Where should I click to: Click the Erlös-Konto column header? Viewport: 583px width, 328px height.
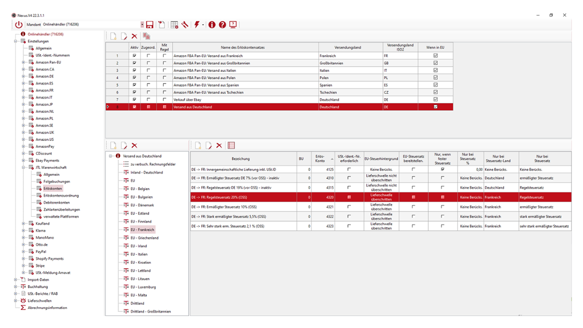coord(320,158)
